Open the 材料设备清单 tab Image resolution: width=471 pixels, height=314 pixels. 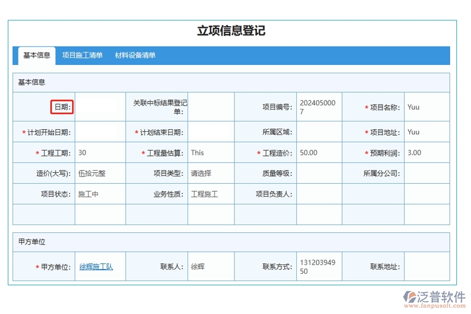click(x=135, y=55)
